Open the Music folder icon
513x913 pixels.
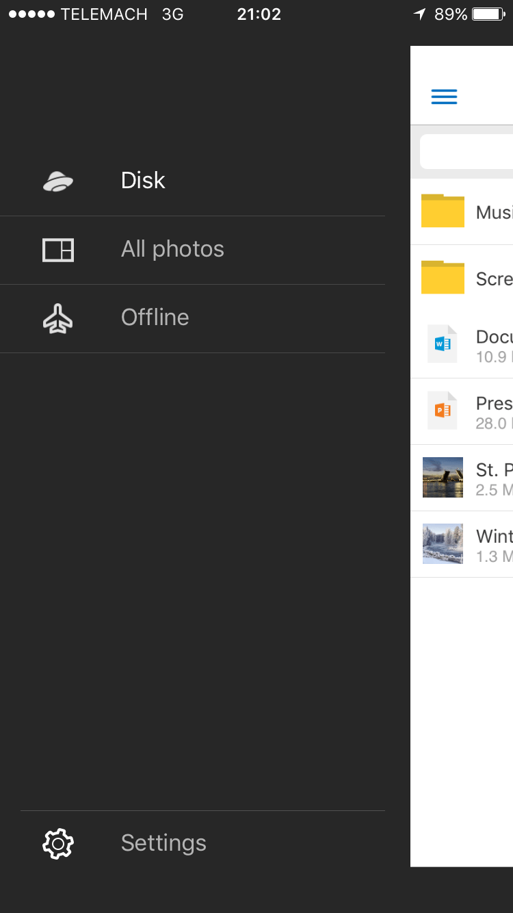tap(443, 210)
